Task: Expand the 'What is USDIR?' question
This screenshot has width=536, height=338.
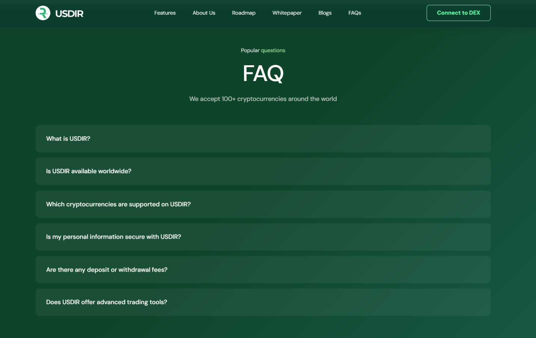Action: coord(263,138)
